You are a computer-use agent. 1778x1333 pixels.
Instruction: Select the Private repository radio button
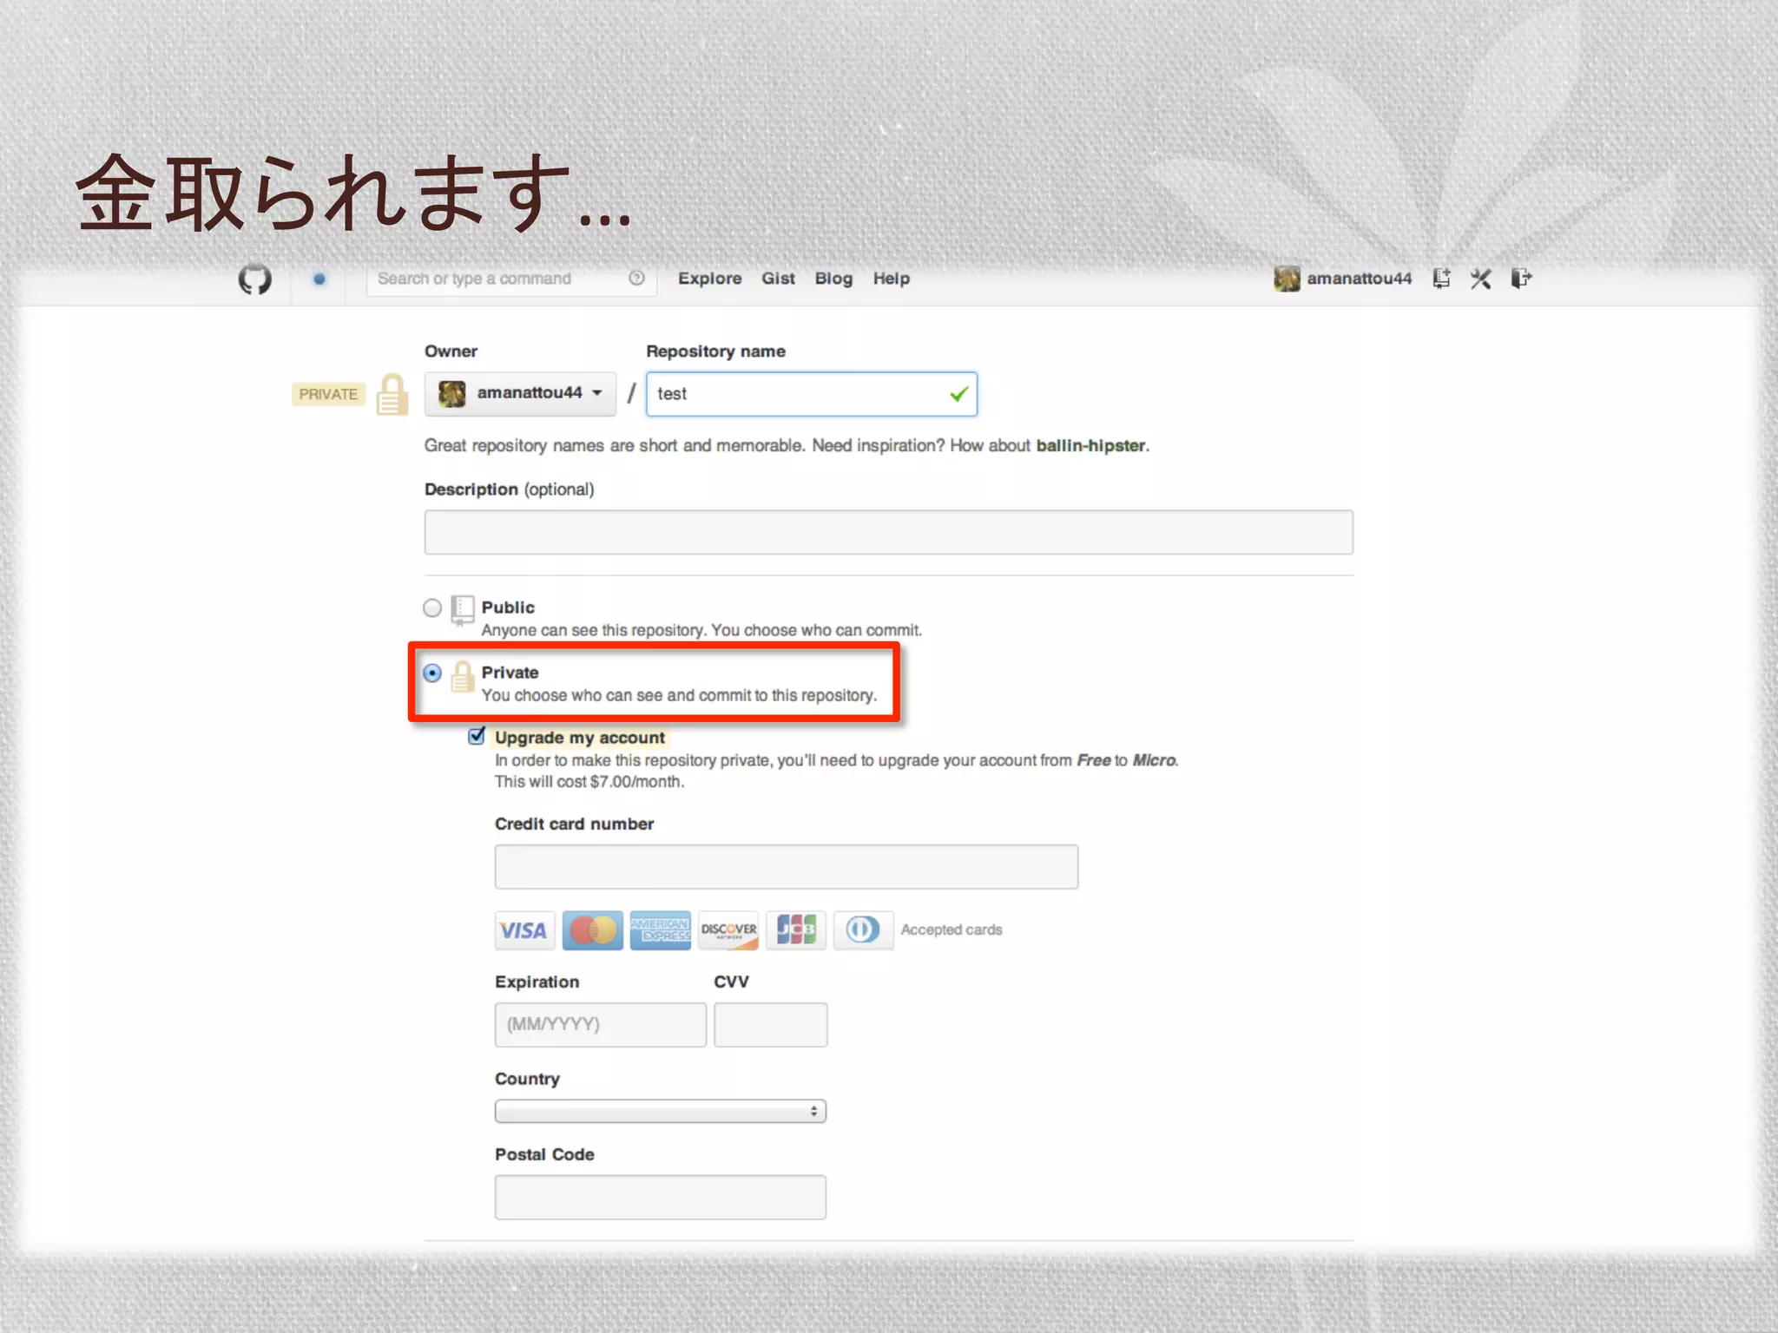(432, 673)
